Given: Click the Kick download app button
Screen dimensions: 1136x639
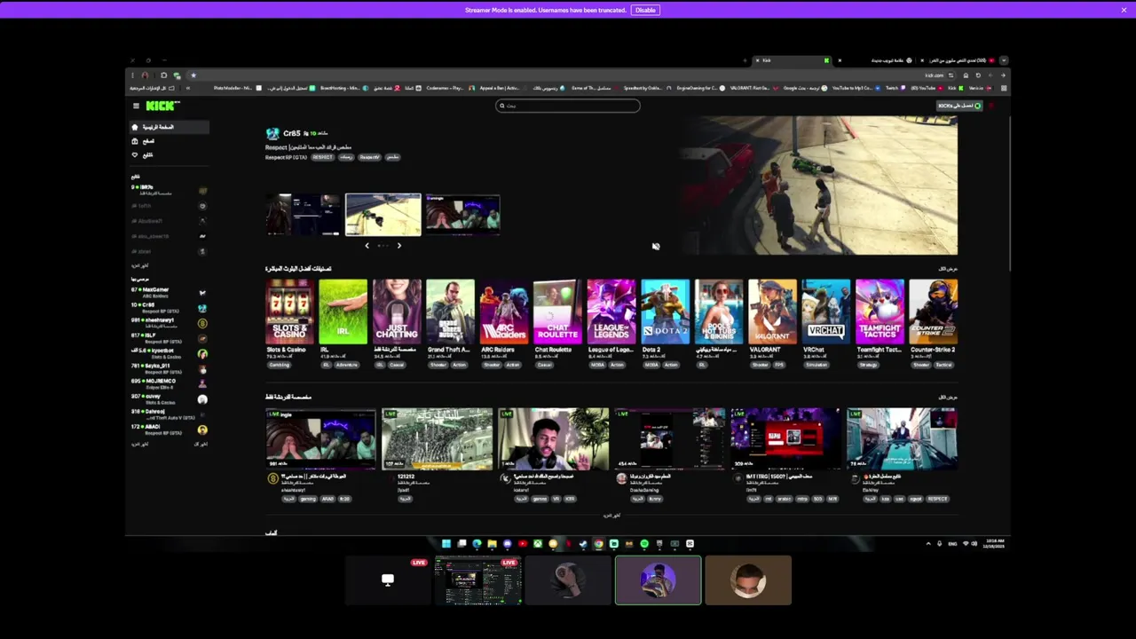Looking at the screenshot, I should [x=959, y=106].
